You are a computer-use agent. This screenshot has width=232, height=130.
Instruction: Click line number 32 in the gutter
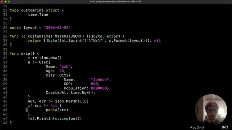tap(5, 53)
